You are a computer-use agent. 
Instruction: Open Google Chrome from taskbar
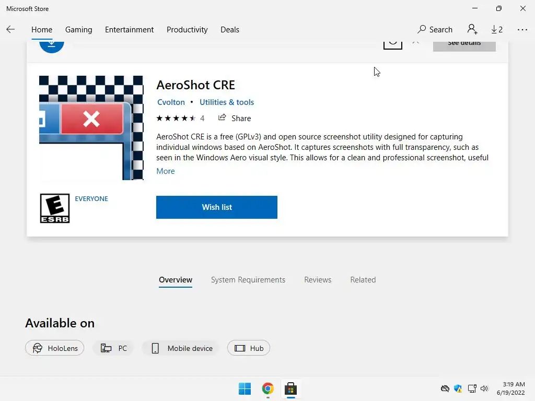[x=268, y=388]
